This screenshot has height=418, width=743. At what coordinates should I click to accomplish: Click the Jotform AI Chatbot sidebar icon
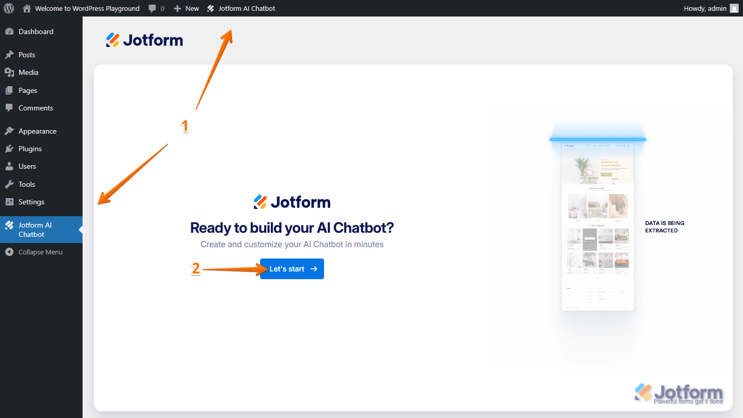tap(9, 225)
